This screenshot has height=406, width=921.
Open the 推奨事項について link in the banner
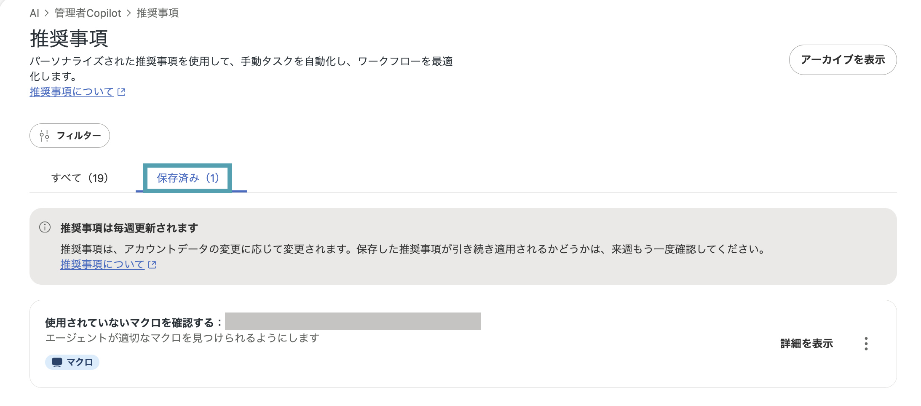point(102,264)
